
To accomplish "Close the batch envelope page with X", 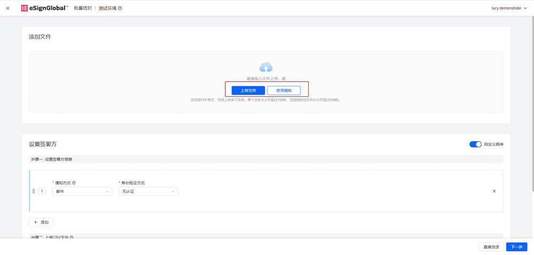I will pos(7,8).
